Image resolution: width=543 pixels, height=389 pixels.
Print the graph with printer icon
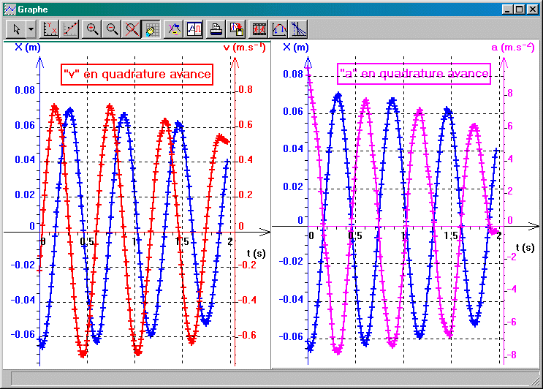pyautogui.click(x=216, y=29)
